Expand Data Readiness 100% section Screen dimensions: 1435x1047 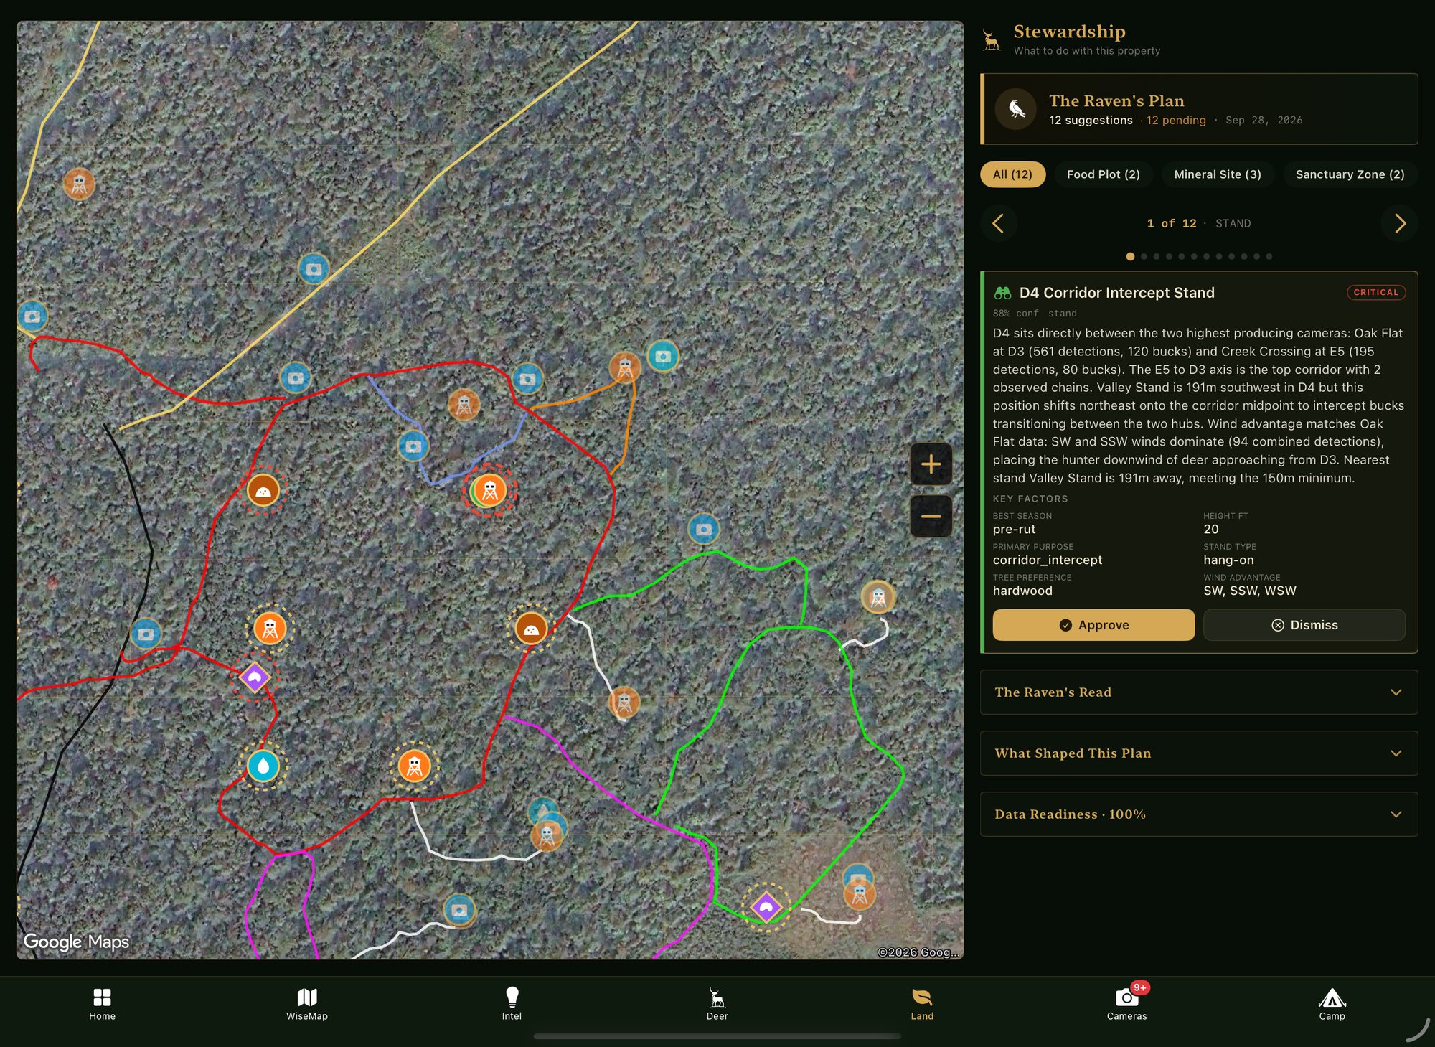pos(1199,814)
